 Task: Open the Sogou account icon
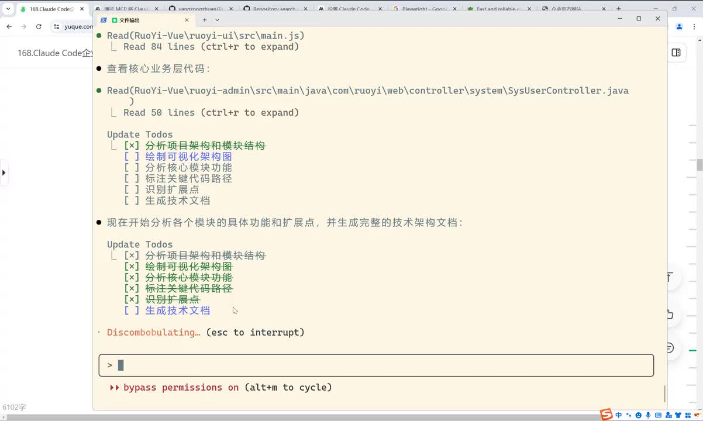coord(668,415)
